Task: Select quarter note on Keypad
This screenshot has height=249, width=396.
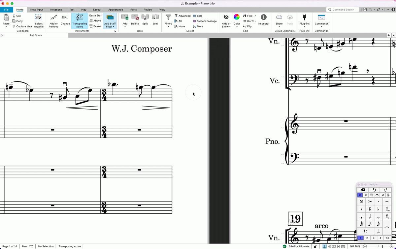Action: click(361, 217)
